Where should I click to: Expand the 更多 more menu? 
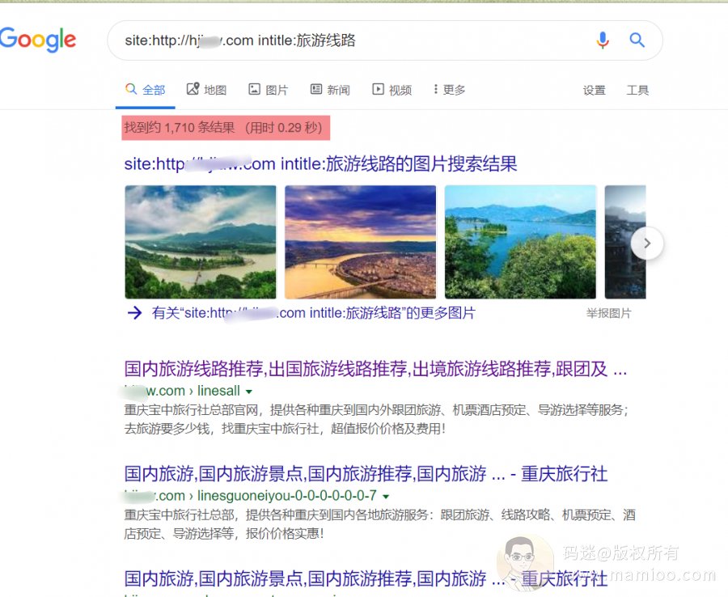449,89
